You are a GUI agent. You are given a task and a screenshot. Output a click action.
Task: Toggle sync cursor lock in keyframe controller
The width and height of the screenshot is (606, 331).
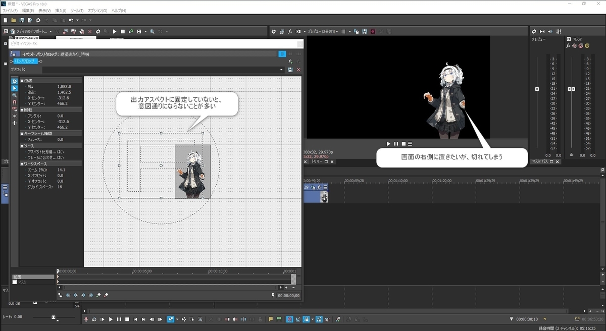click(x=60, y=295)
